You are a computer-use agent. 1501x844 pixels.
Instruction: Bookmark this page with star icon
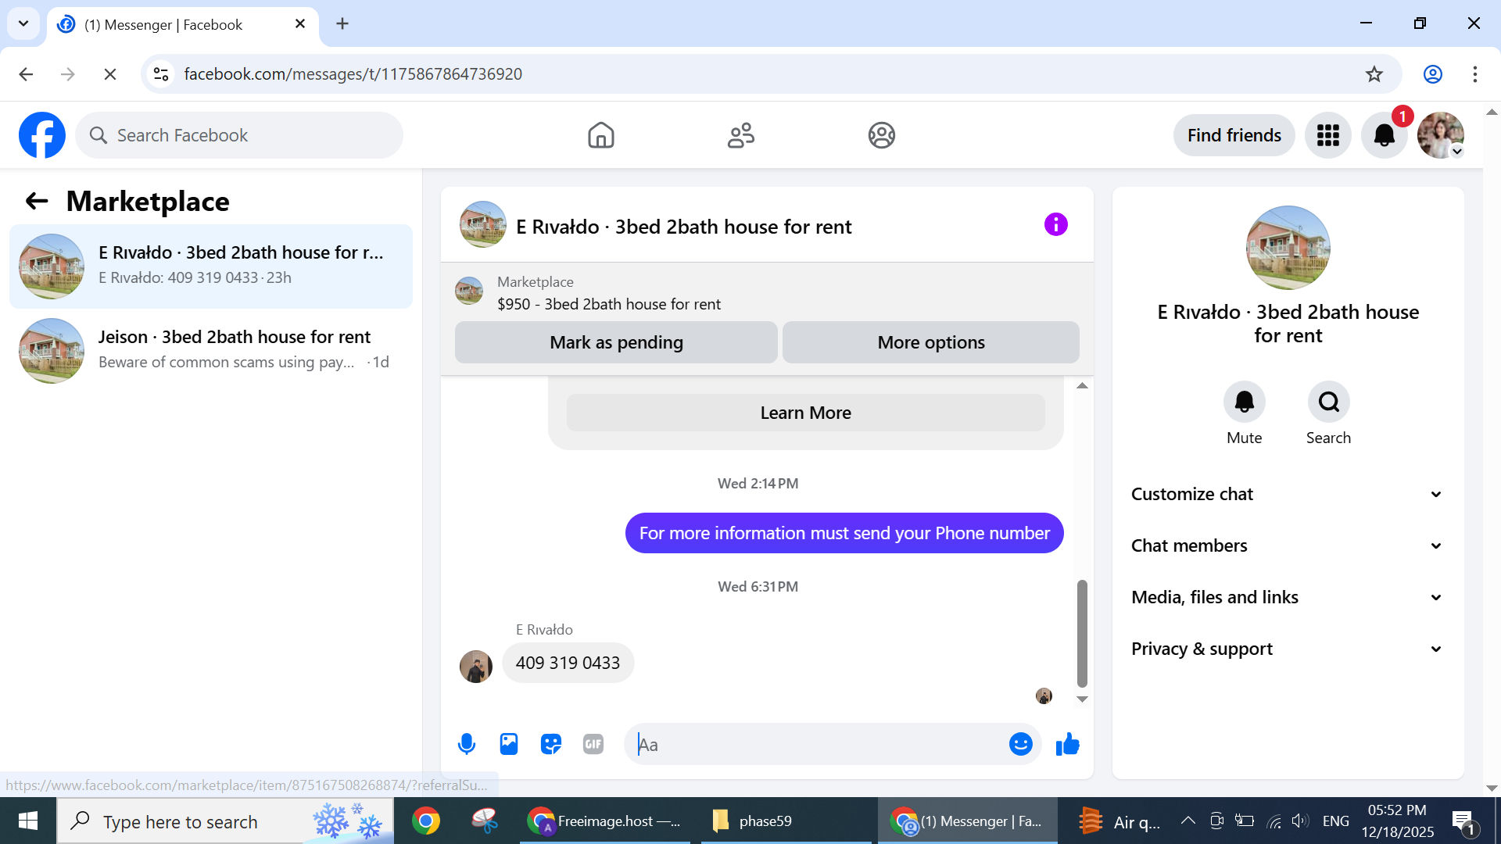1374,74
